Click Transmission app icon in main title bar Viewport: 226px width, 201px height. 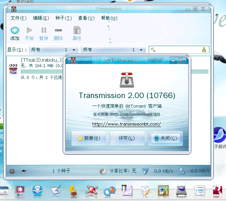tap(14, 9)
